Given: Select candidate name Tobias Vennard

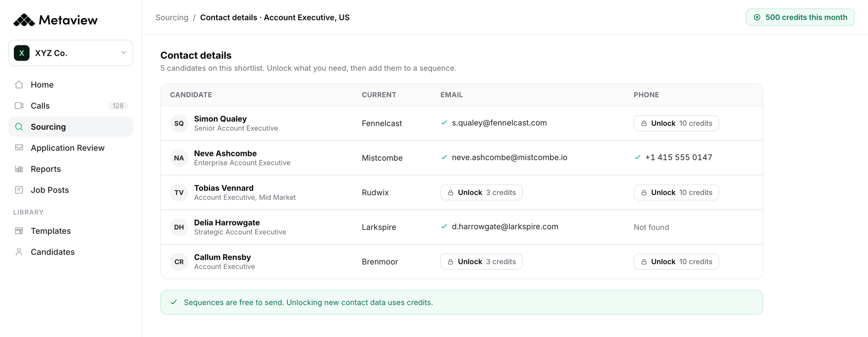Looking at the screenshot, I should tap(224, 188).
